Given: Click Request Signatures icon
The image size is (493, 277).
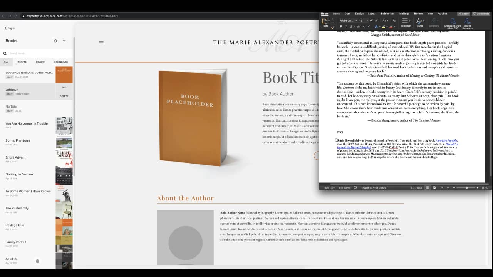Looking at the screenshot, I should (x=467, y=23).
